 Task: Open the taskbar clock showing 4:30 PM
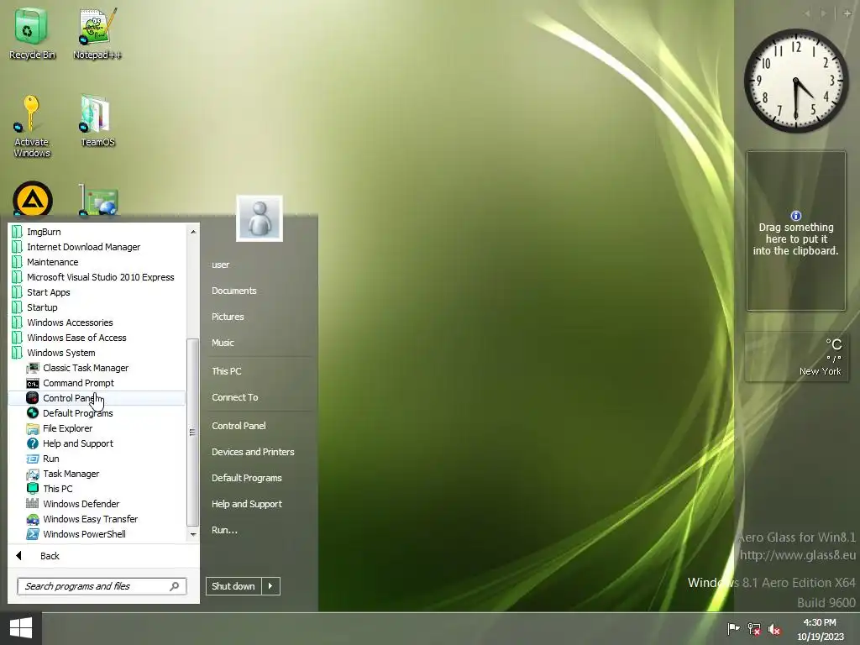click(821, 629)
